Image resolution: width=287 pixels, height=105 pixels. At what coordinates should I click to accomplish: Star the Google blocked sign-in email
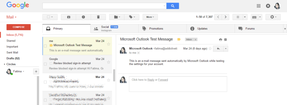click(x=108, y=62)
